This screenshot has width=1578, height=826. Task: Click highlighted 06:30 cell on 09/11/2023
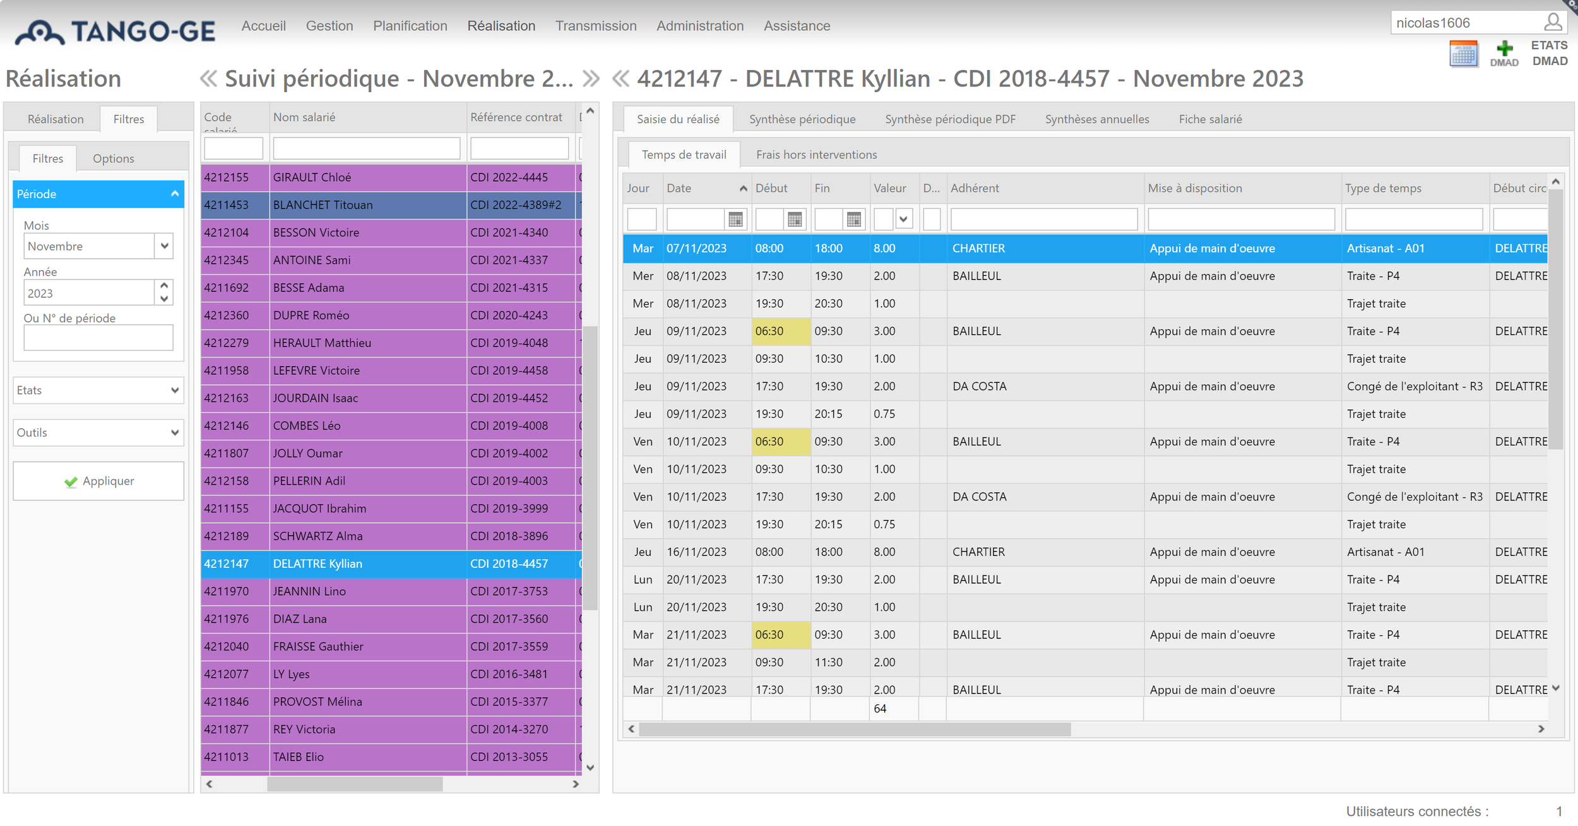781,331
